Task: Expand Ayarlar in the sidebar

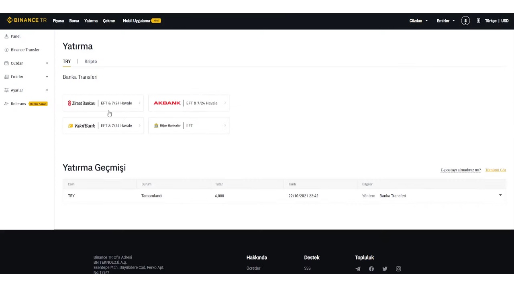Action: pyautogui.click(x=47, y=90)
